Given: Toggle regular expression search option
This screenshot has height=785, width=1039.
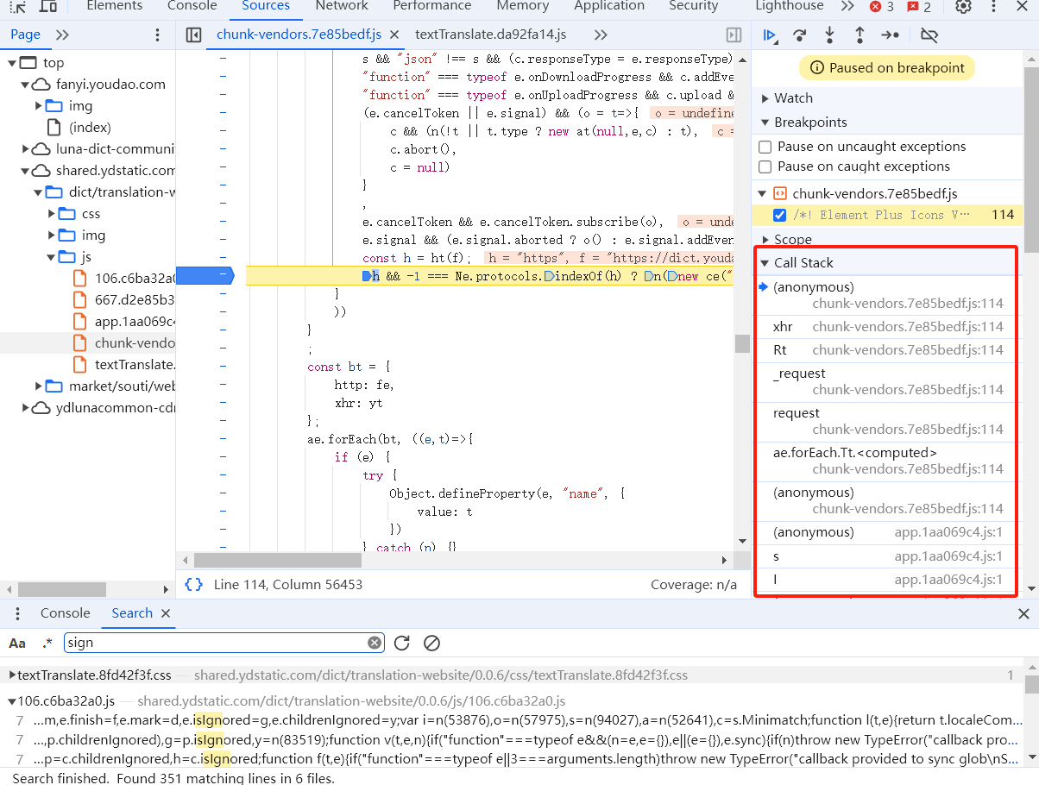Looking at the screenshot, I should coord(47,643).
